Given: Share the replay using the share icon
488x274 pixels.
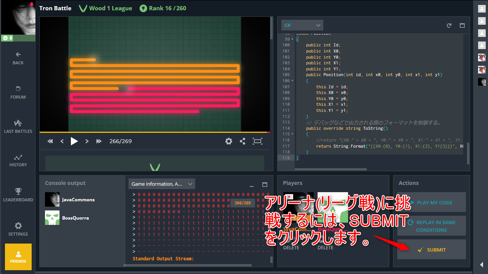Looking at the screenshot, I should point(242,141).
